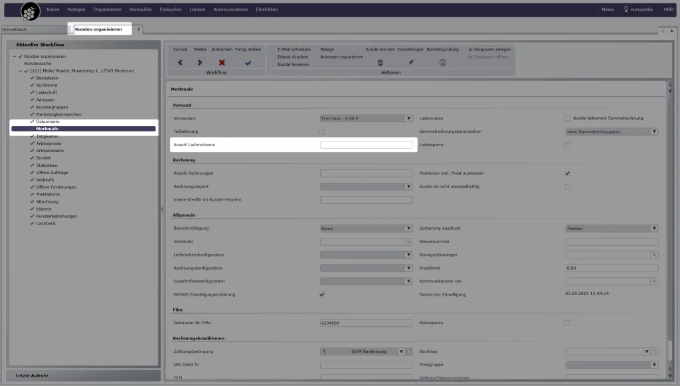Image resolution: width=680 pixels, height=386 pixels.
Task: Open the Verkaufen menu
Action: [x=140, y=9]
